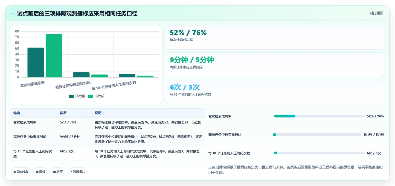Click the 52% / 76% data card

(x=275, y=37)
